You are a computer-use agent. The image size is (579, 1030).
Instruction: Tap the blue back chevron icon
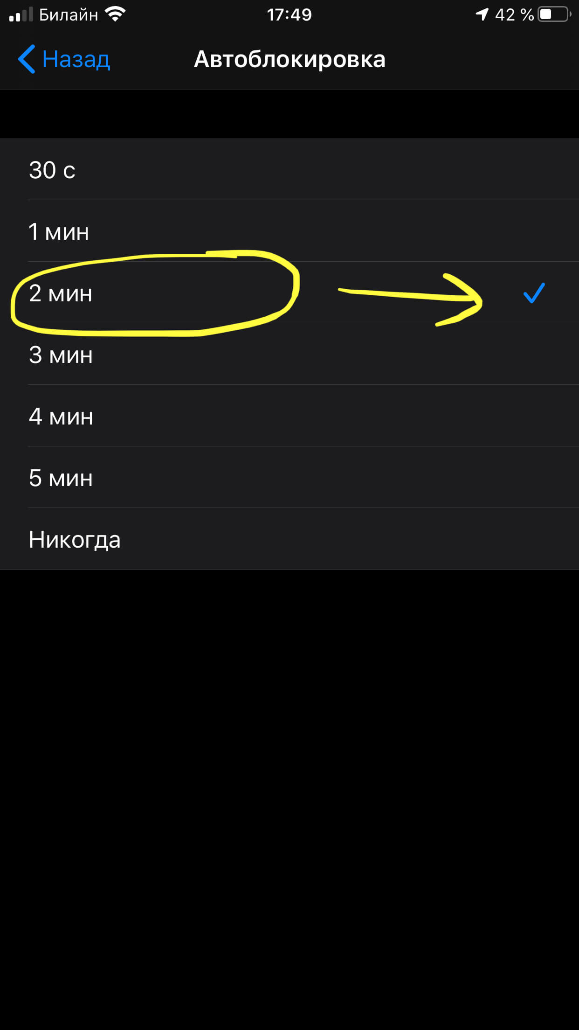pos(27,59)
